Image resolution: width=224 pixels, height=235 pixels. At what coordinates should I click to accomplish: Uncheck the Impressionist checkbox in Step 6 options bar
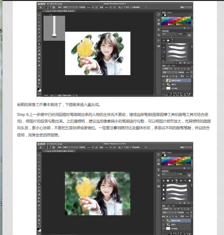(x=131, y=147)
